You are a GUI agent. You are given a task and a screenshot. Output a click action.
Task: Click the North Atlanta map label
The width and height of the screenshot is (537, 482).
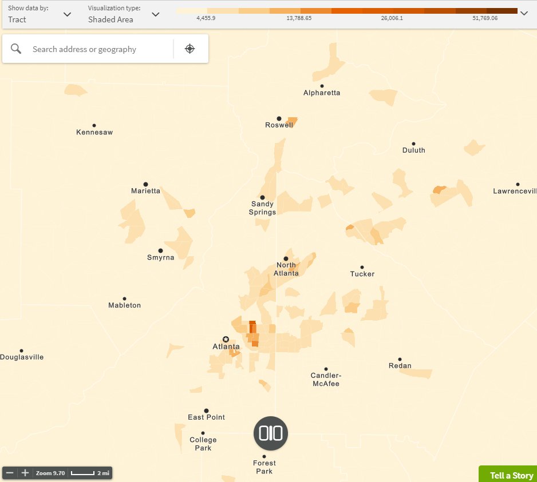(x=286, y=269)
